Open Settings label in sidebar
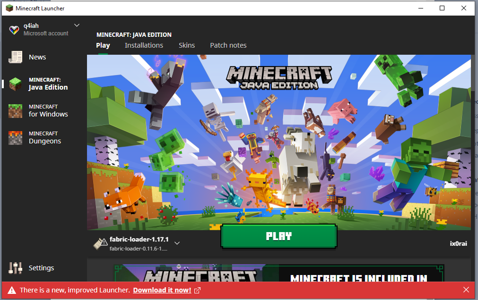The height and width of the screenshot is (300, 478). [x=42, y=268]
